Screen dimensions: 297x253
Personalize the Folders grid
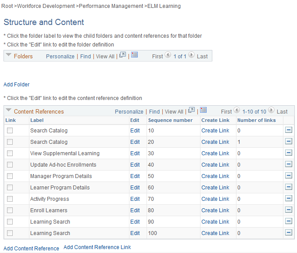pyautogui.click(x=60, y=57)
